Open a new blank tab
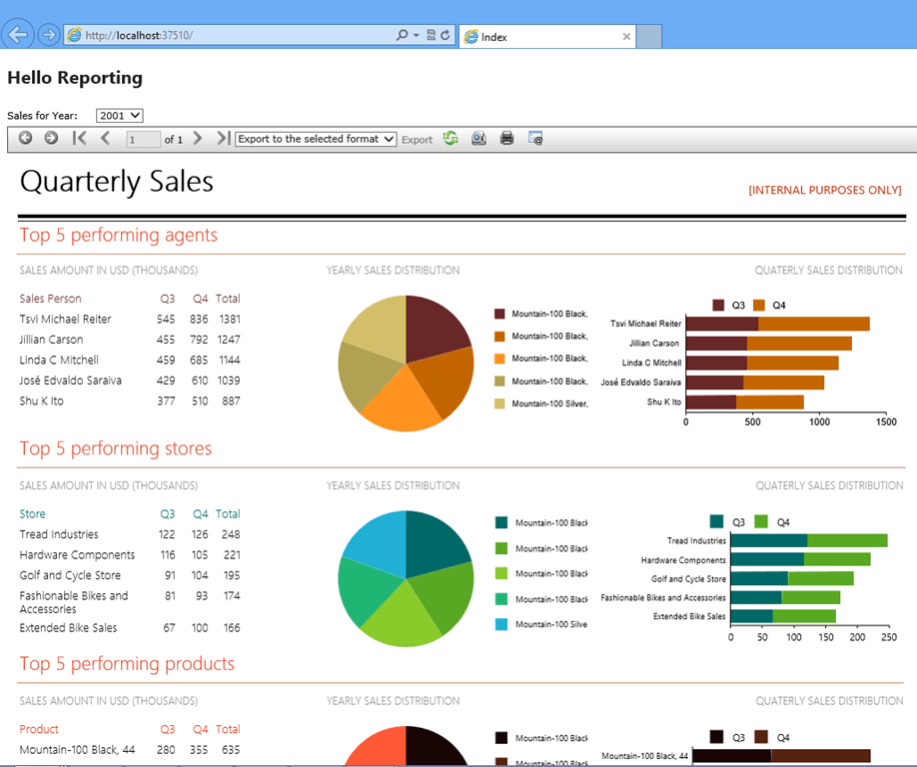The image size is (917, 767). tap(649, 37)
